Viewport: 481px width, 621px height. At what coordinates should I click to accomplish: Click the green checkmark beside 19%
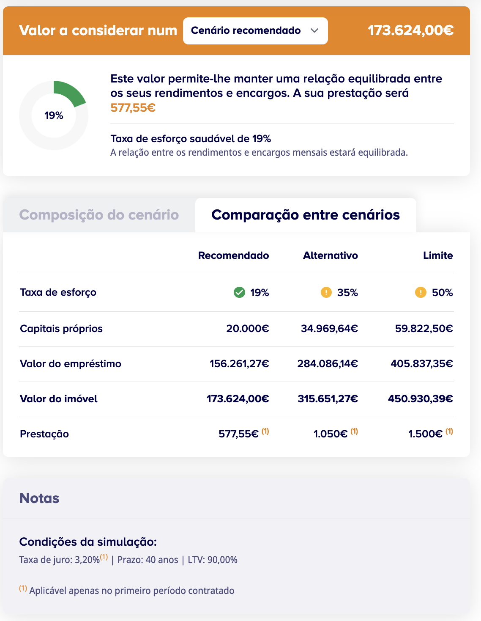[239, 292]
